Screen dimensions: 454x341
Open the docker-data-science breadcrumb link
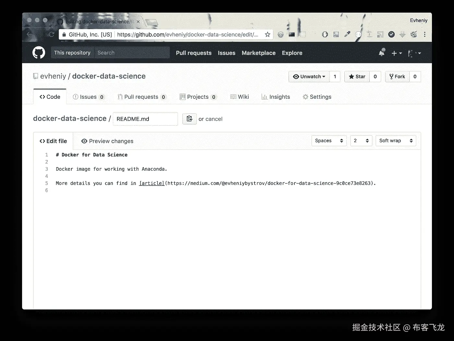[70, 119]
